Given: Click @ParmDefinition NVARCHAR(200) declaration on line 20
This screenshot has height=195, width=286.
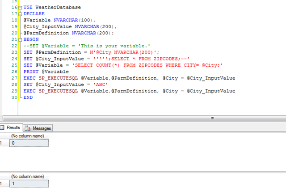Looking at the screenshot, I should [x=68, y=33].
